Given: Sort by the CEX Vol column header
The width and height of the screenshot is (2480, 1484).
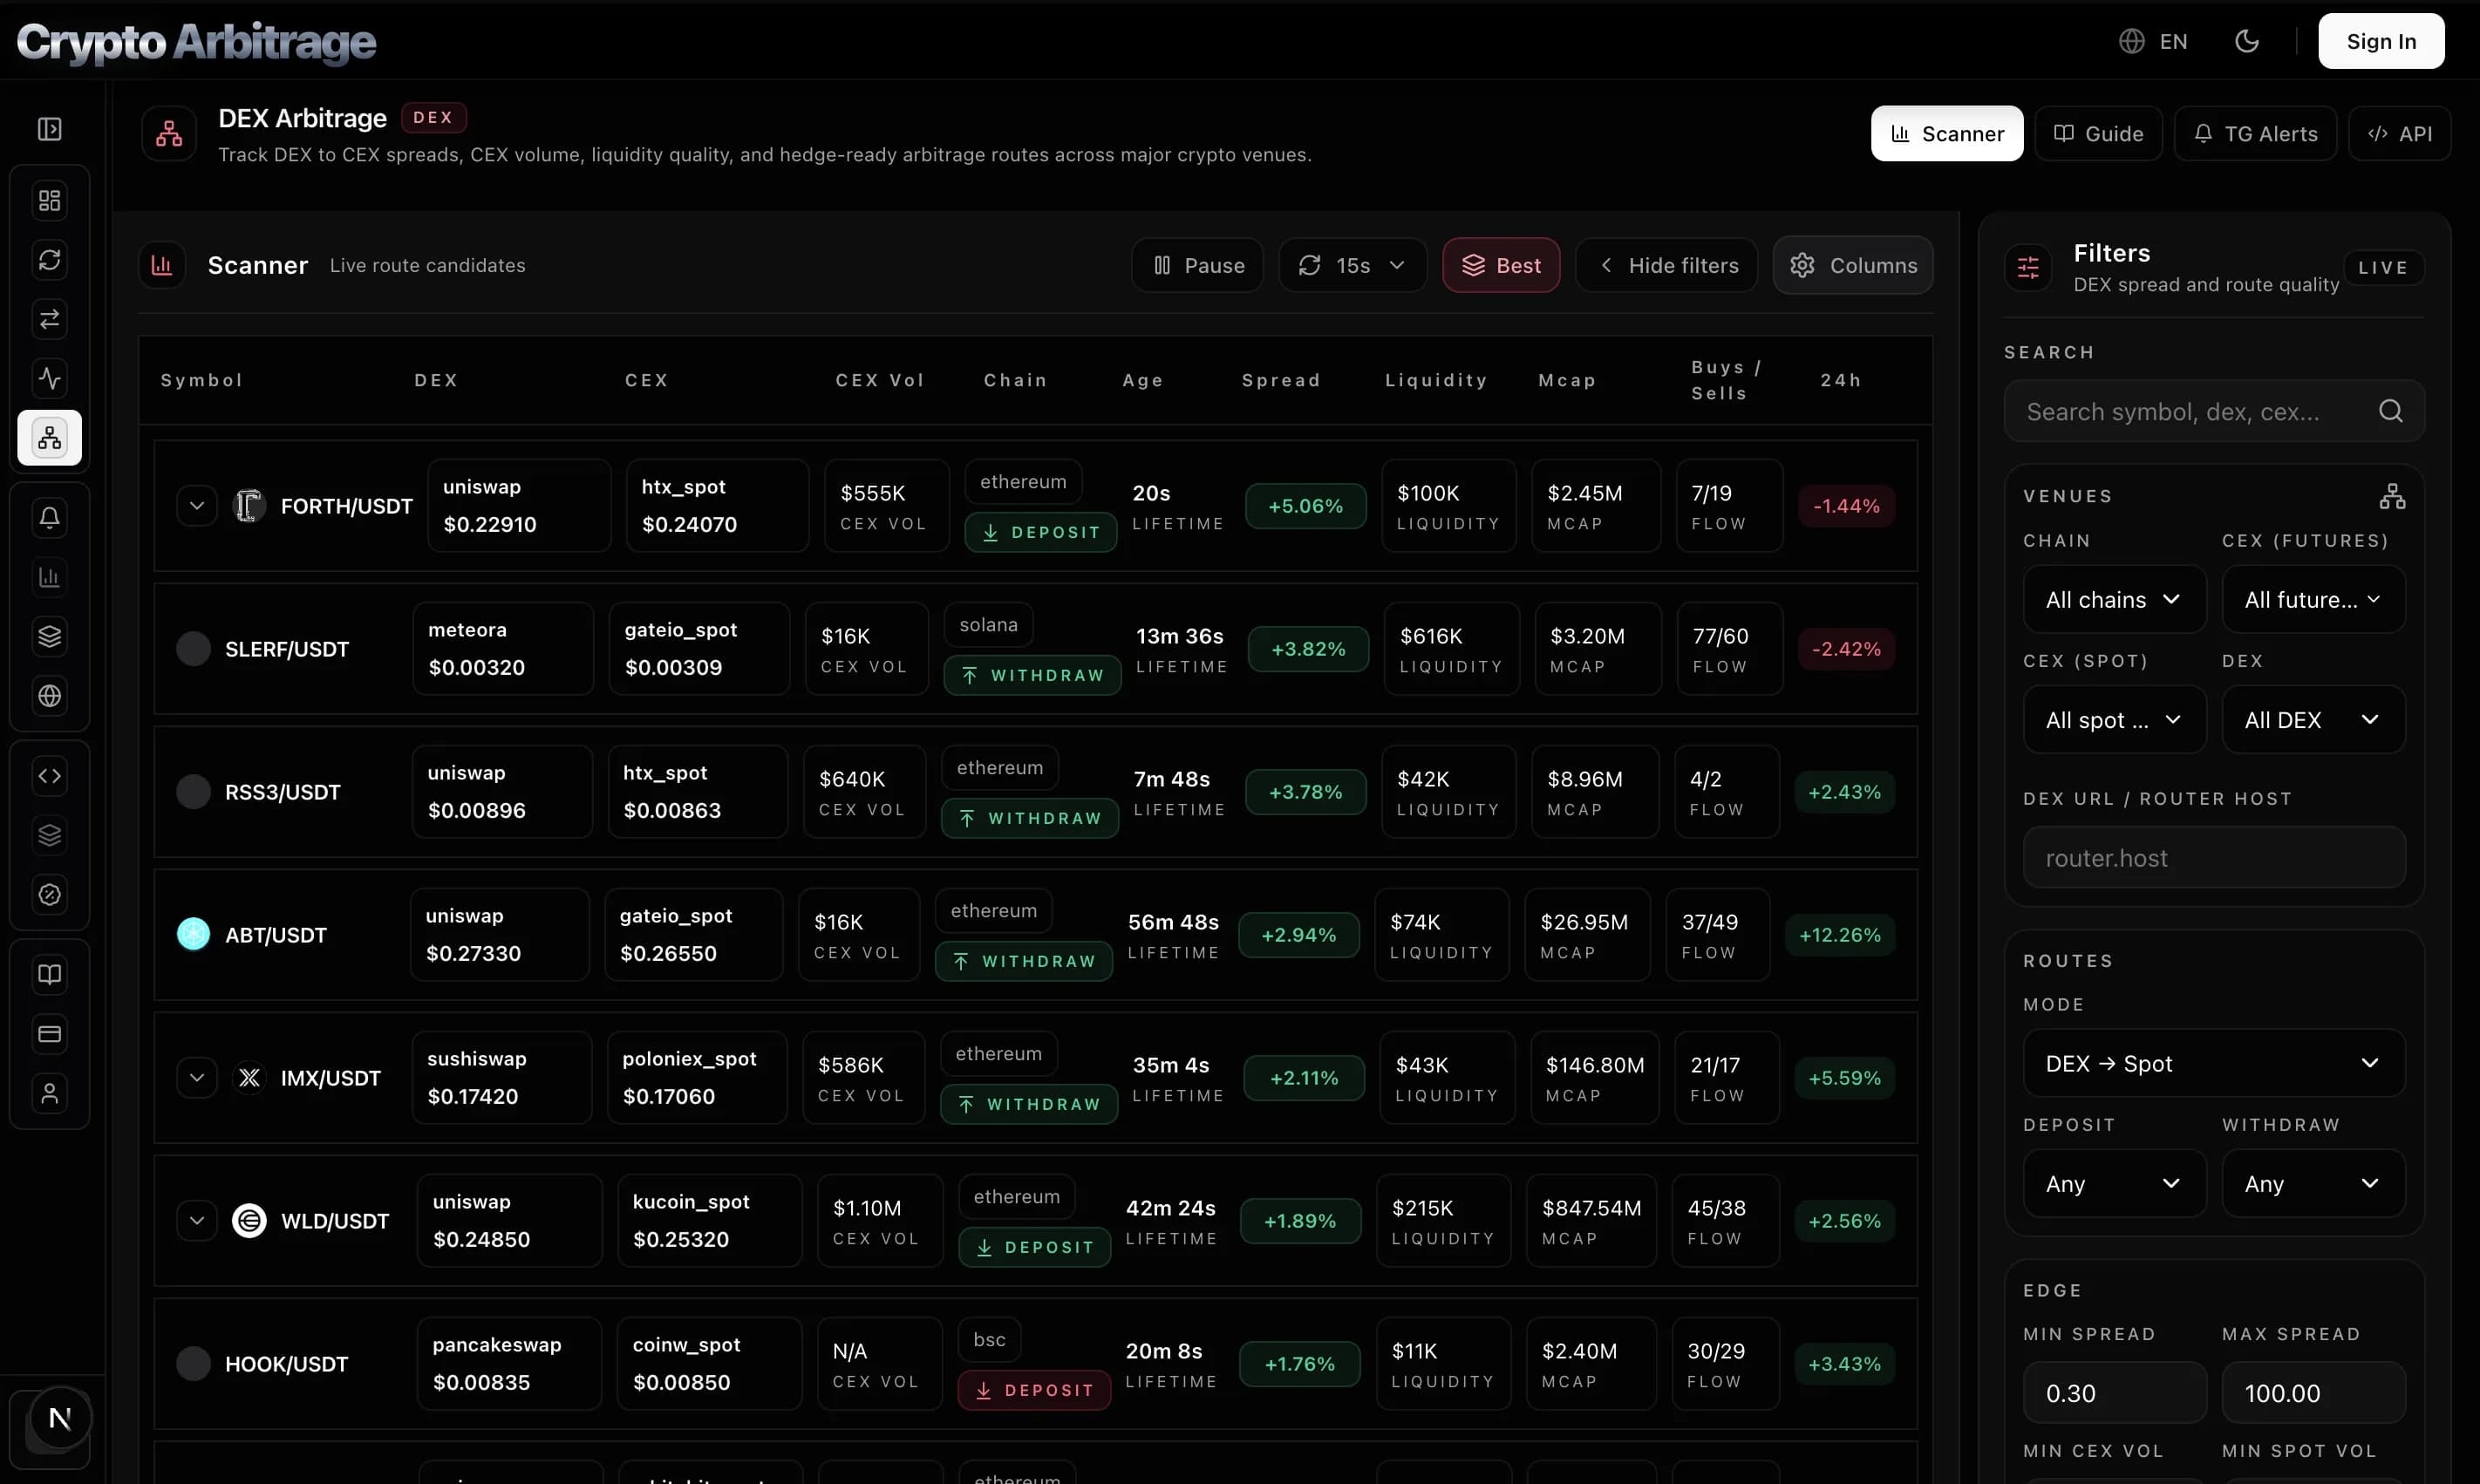Looking at the screenshot, I should coord(880,380).
